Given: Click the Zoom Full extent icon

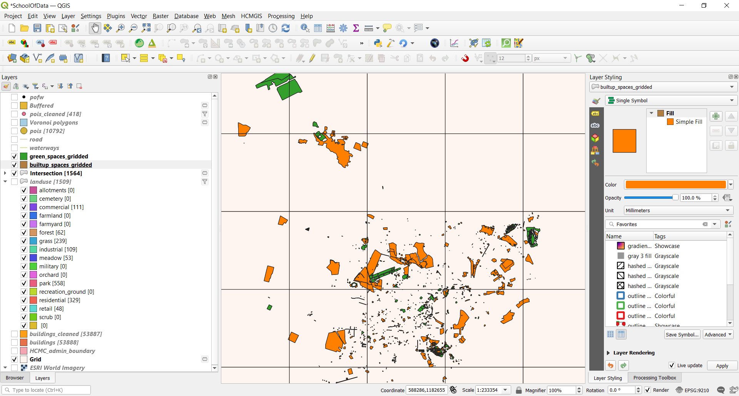Looking at the screenshot, I should [x=146, y=28].
